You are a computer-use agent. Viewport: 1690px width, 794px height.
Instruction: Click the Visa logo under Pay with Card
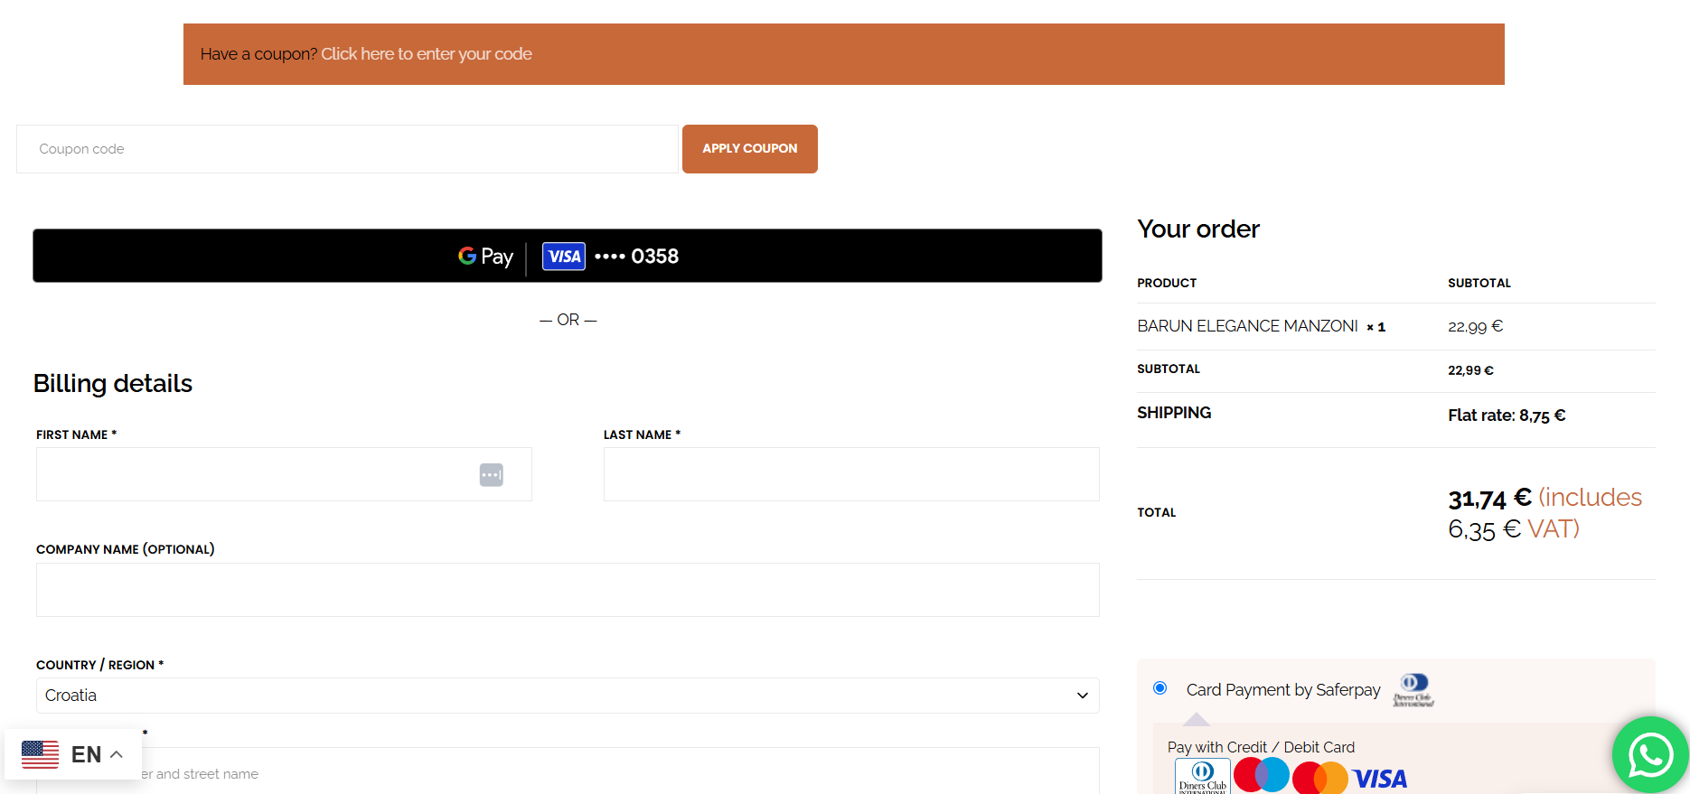pyautogui.click(x=1379, y=779)
